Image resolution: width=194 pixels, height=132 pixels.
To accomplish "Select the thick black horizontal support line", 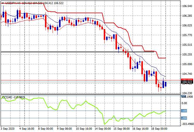I will [x=77, y=52].
